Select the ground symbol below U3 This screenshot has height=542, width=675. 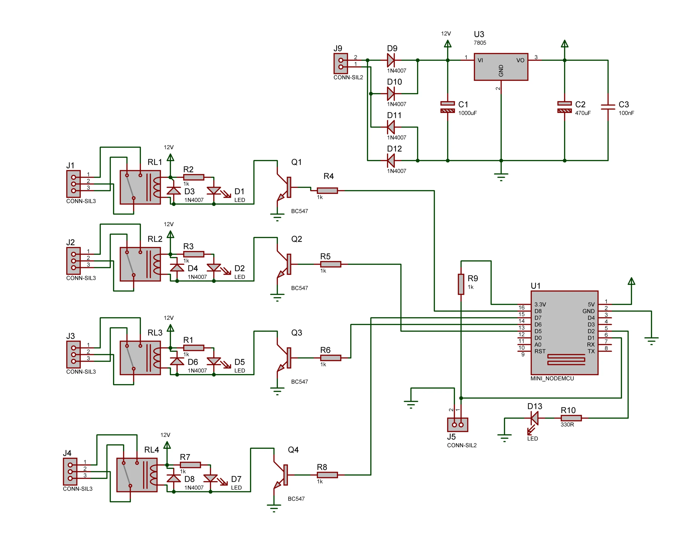(x=502, y=176)
